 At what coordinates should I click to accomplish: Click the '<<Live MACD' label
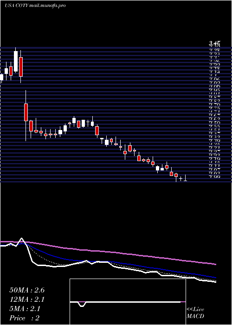[195, 313]
